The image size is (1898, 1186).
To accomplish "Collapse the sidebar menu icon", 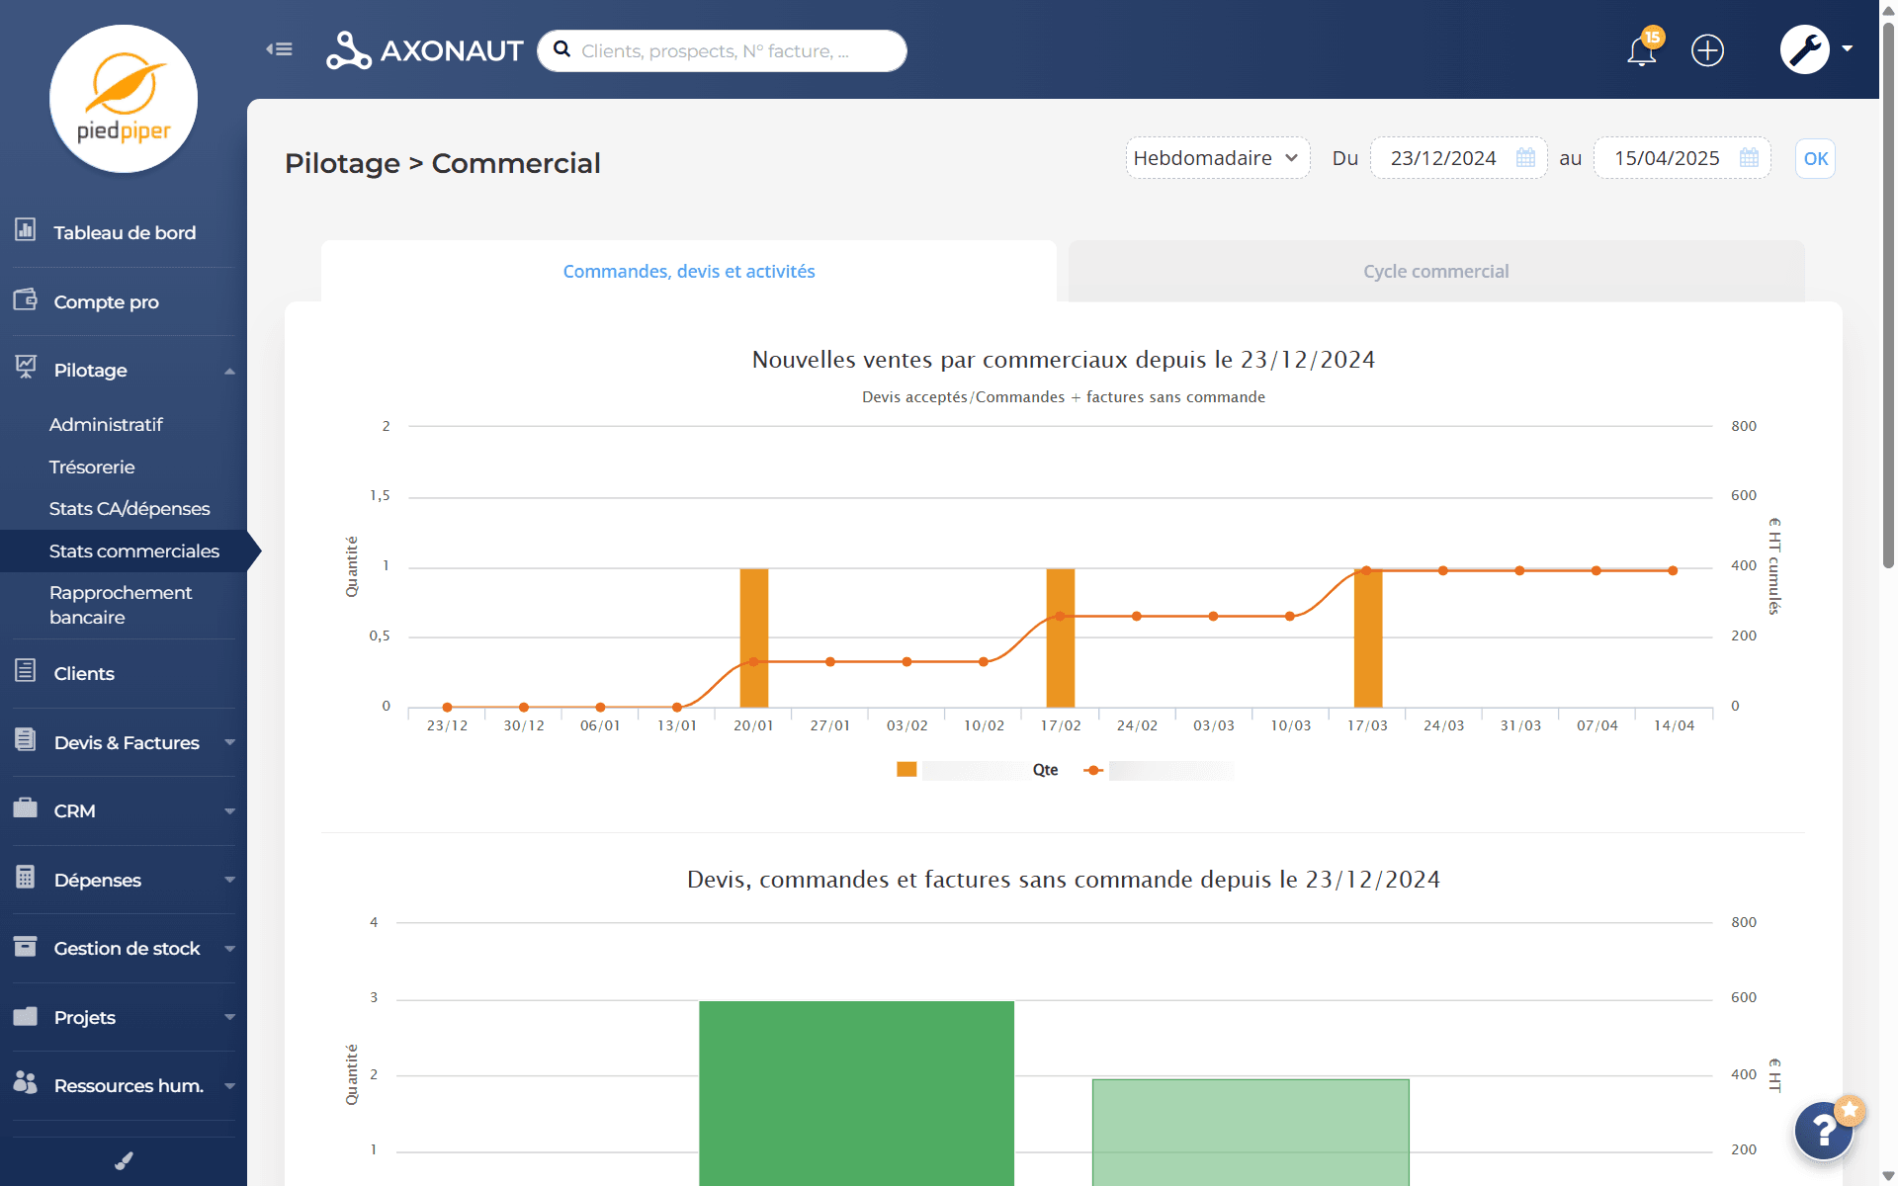I will point(280,49).
